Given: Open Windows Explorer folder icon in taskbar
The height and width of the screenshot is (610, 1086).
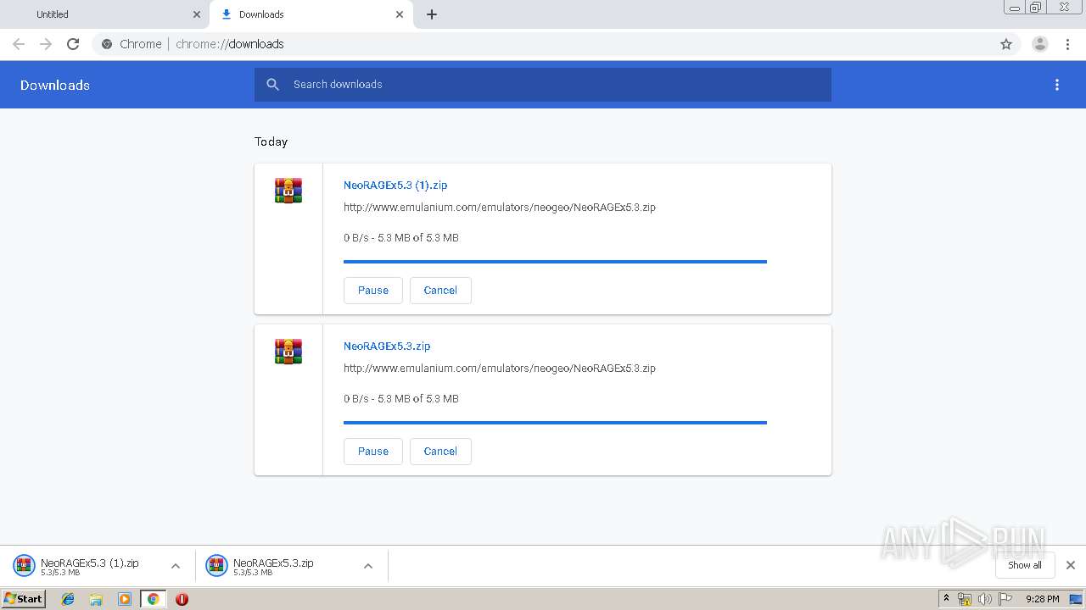Looking at the screenshot, I should coord(96,599).
